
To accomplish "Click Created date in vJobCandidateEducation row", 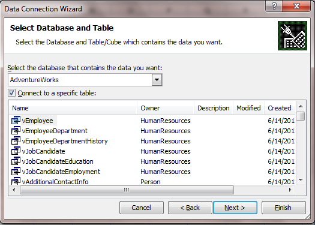I will (281, 161).
